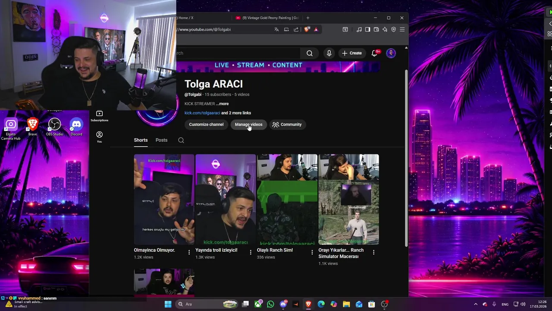Open the kick.com/tolgaaraci link
The image size is (552, 311).
(202, 113)
